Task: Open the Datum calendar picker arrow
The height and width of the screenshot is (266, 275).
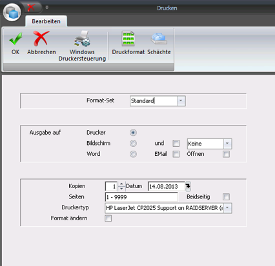Action: click(188, 186)
